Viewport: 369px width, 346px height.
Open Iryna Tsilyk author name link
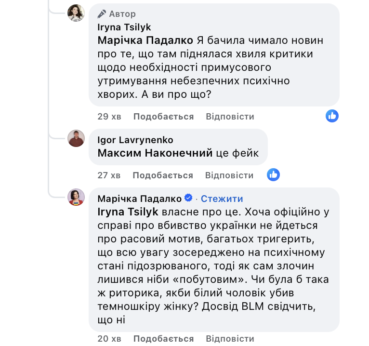click(124, 27)
